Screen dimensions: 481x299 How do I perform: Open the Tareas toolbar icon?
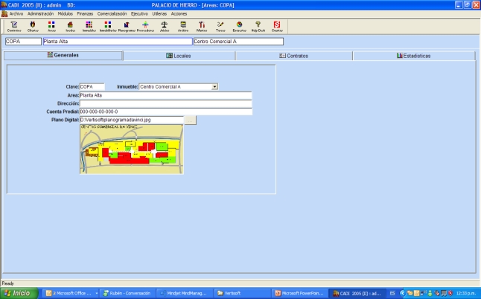(220, 26)
